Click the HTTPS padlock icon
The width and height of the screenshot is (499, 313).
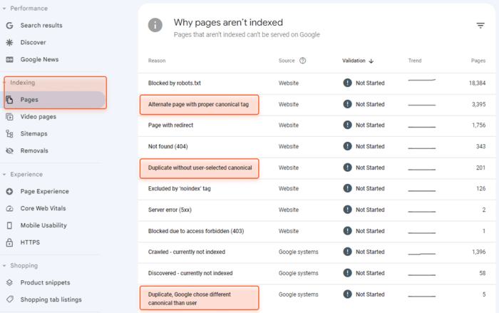[x=9, y=242]
